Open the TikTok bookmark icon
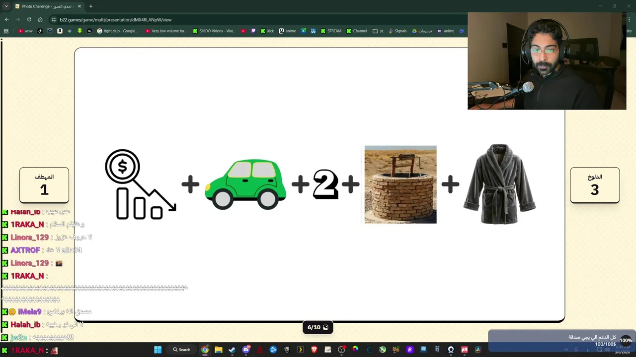 pos(40,31)
